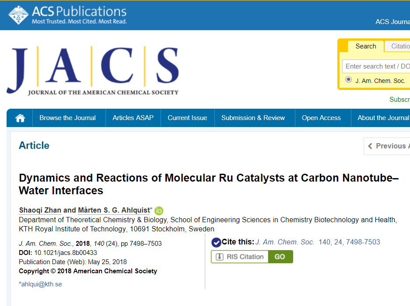Click the RIS Citation download icon
Image resolution: width=410 pixels, height=306 pixels.
(219, 257)
